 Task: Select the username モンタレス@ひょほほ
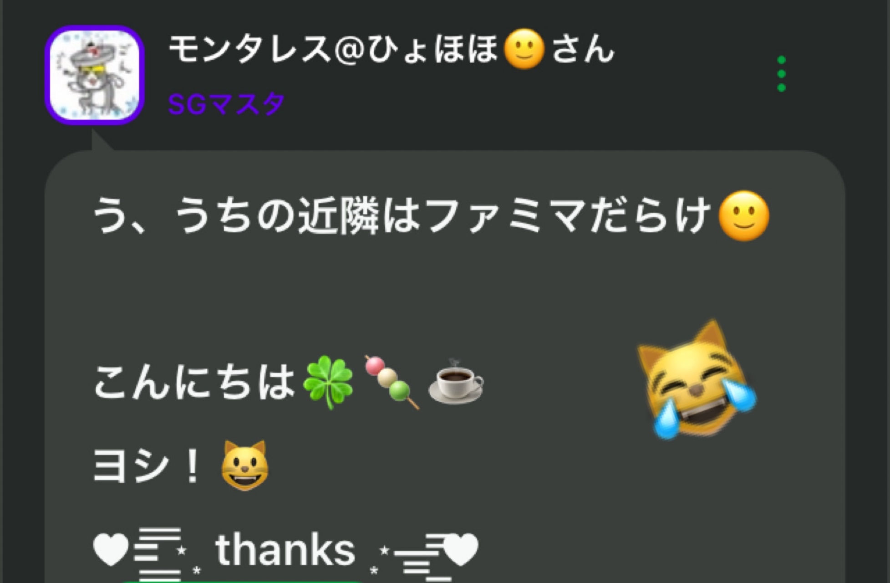pyautogui.click(x=334, y=49)
